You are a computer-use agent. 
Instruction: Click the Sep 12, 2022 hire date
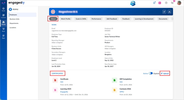pyautogui.click(x=109, y=60)
